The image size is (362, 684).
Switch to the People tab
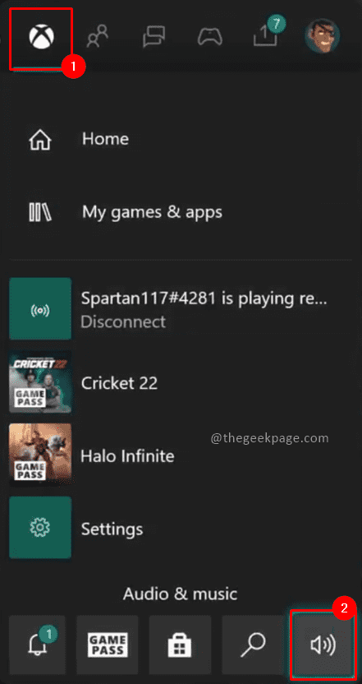point(97,36)
